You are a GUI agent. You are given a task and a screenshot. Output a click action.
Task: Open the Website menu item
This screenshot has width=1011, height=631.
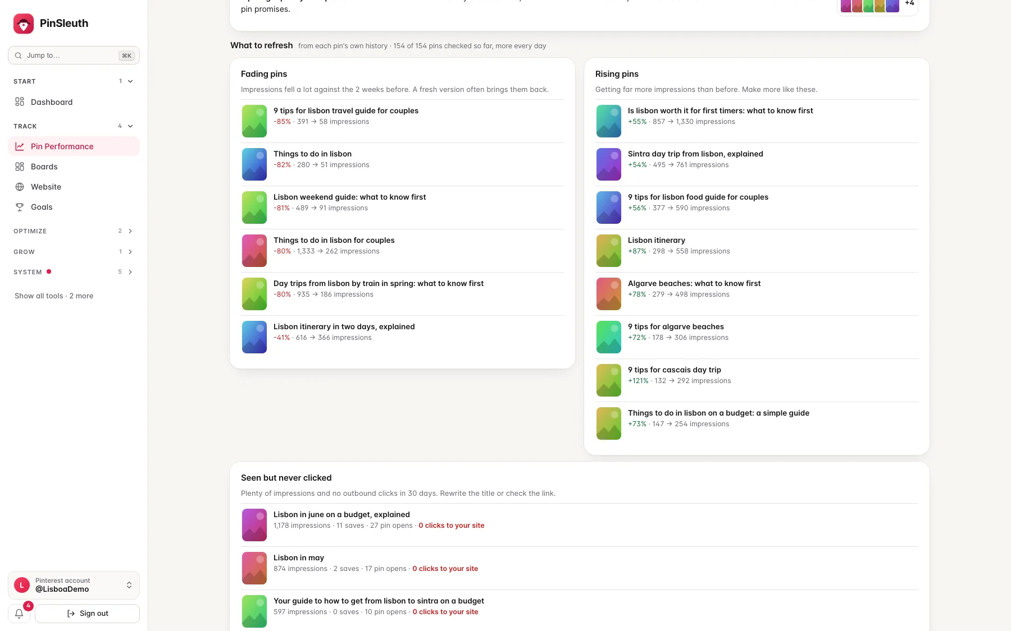tap(74, 187)
